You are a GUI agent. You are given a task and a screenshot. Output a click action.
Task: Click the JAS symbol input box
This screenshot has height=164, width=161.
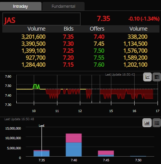(42, 19)
